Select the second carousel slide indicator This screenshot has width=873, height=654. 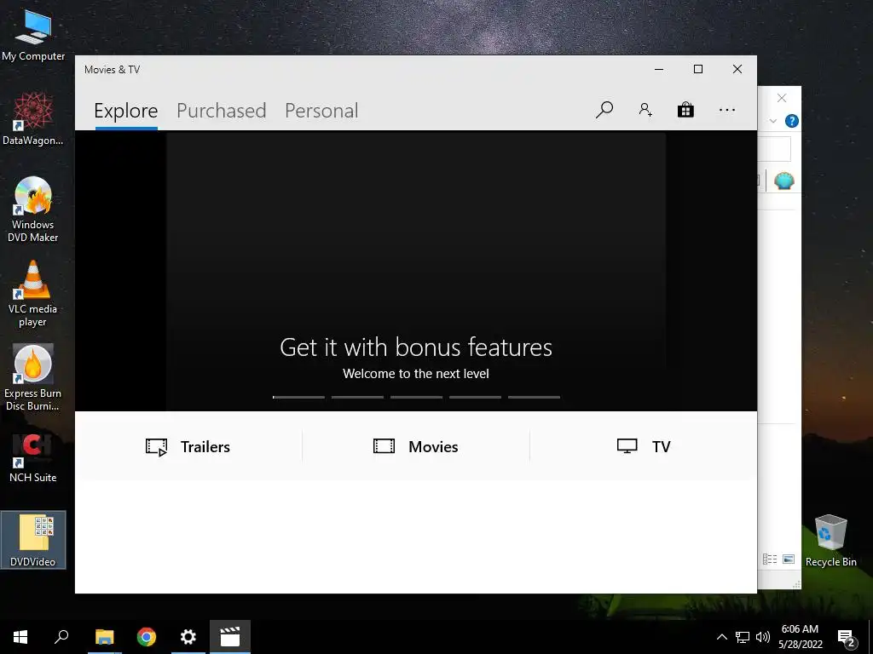(357, 397)
